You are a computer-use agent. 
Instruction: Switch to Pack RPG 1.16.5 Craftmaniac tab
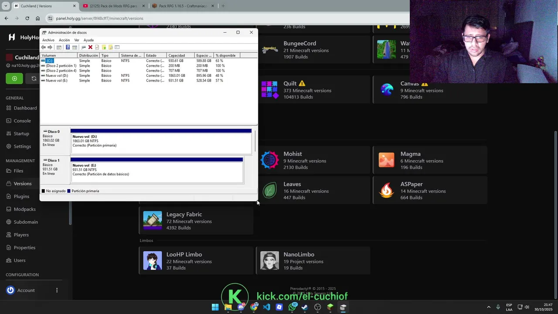tap(184, 6)
